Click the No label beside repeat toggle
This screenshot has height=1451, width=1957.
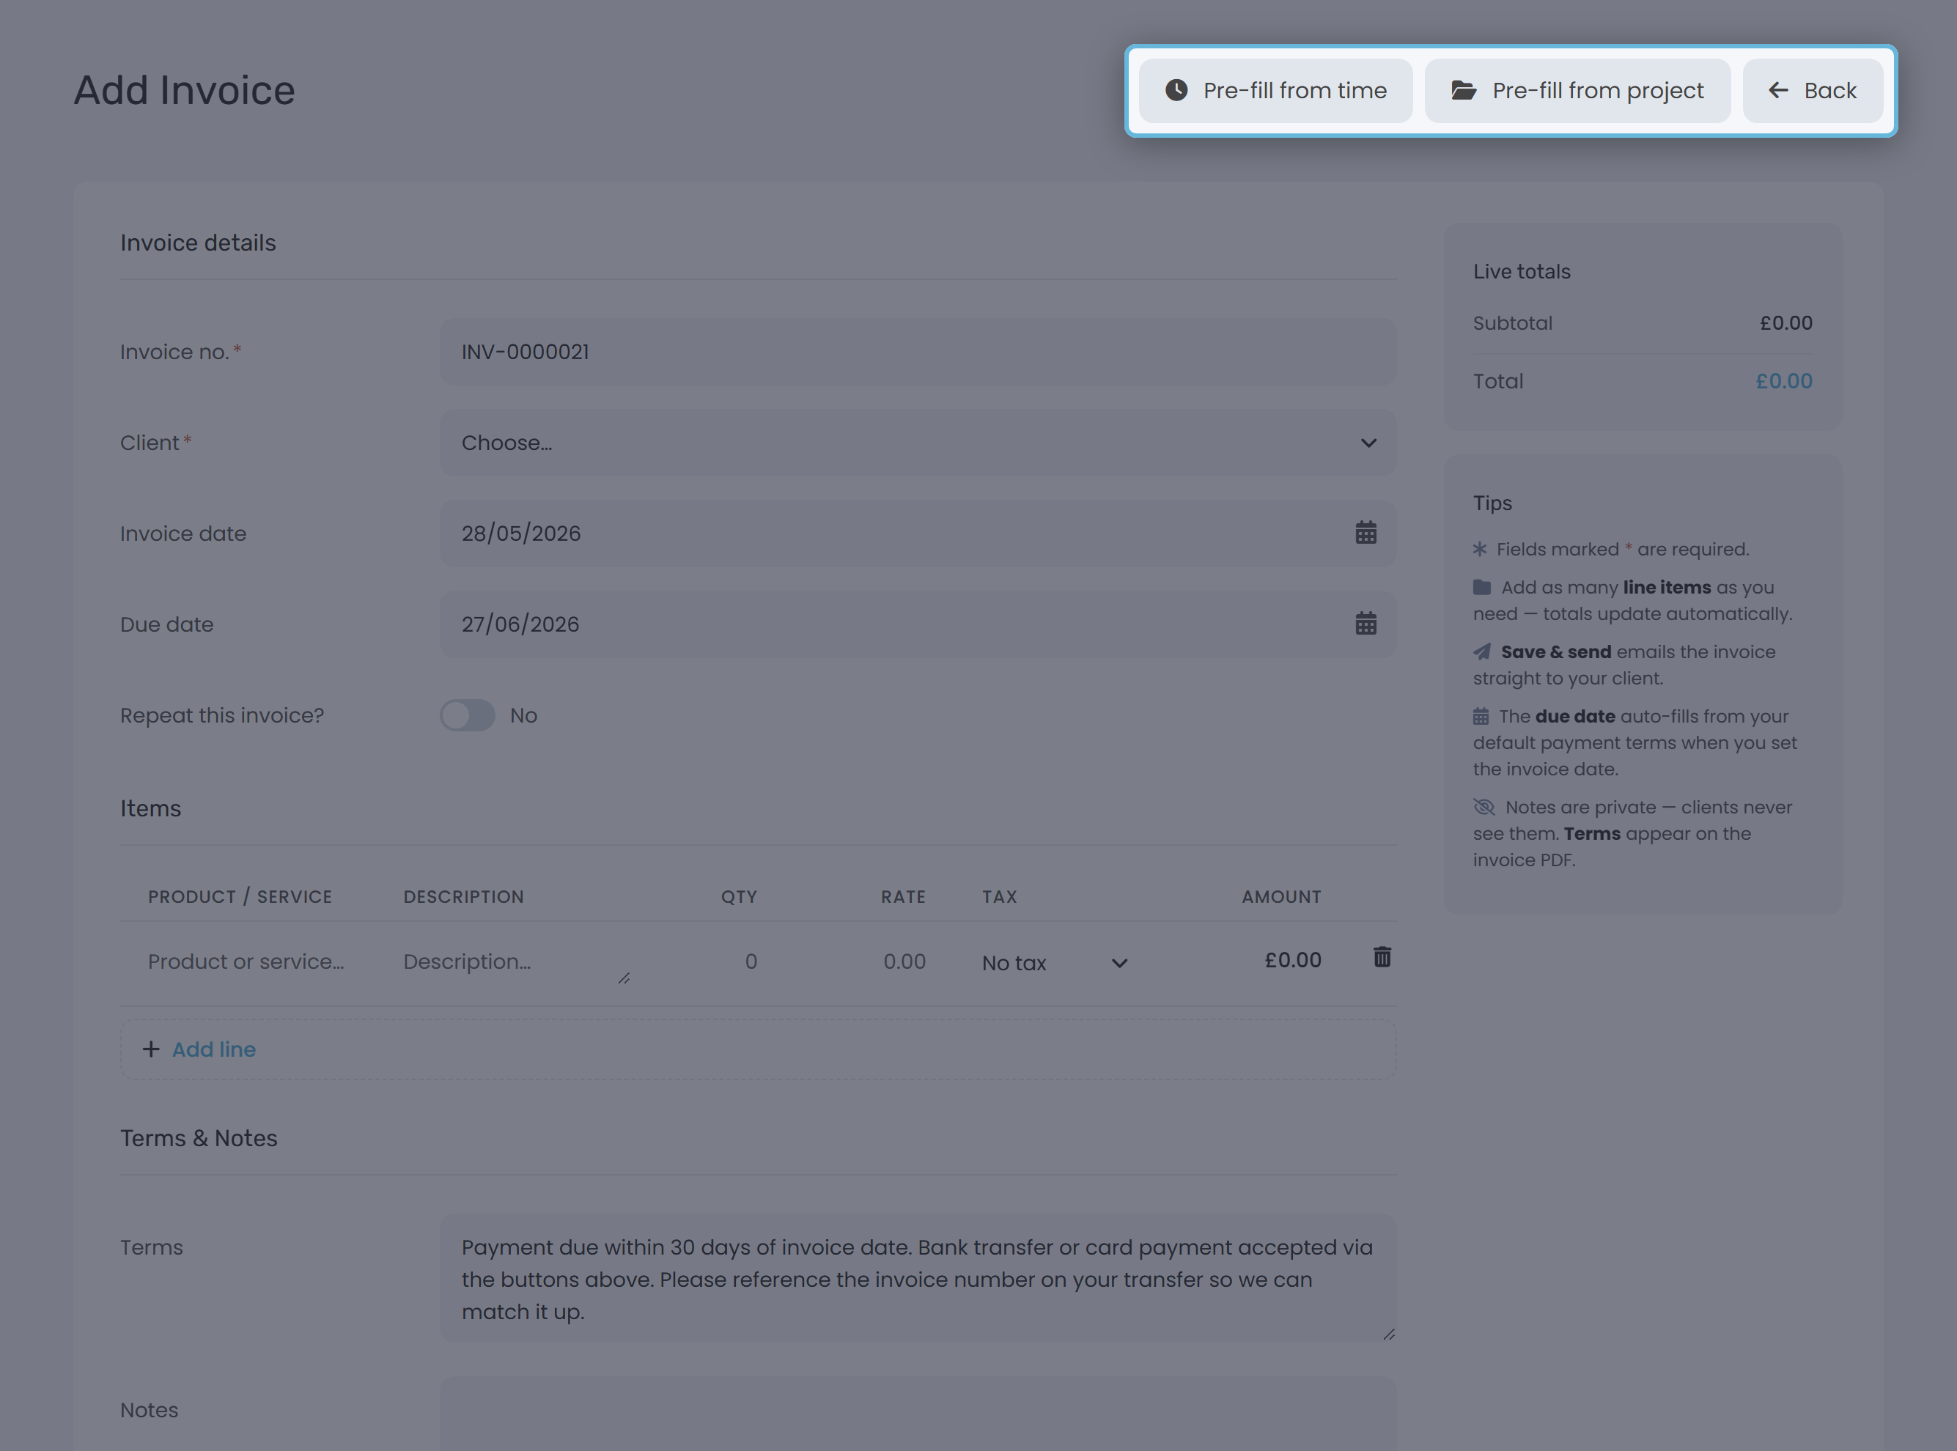pos(523,716)
